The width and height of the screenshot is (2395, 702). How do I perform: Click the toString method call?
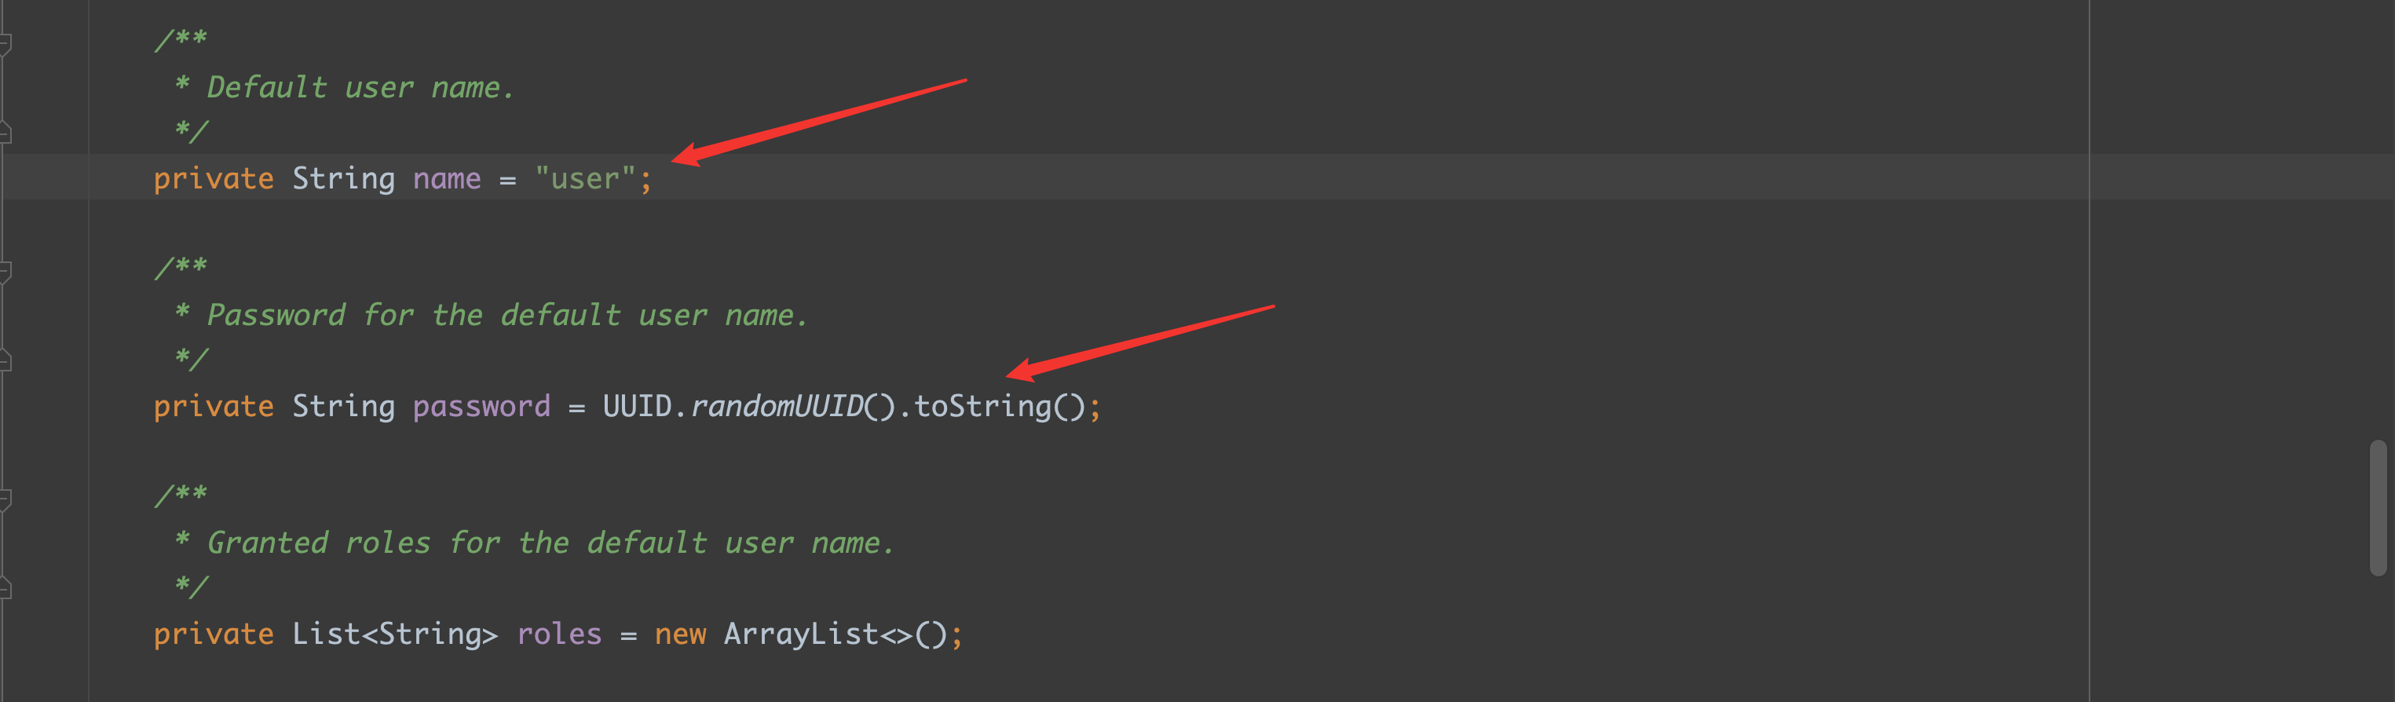coord(982,406)
